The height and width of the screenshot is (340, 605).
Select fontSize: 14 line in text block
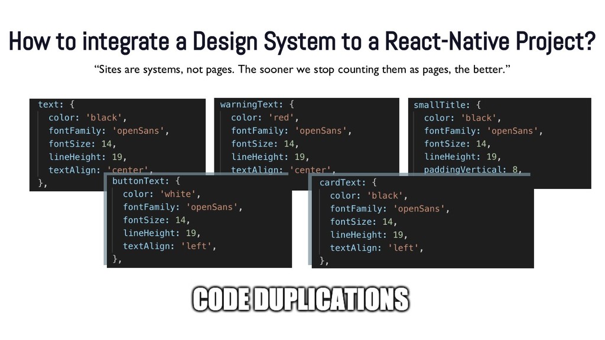click(82, 144)
